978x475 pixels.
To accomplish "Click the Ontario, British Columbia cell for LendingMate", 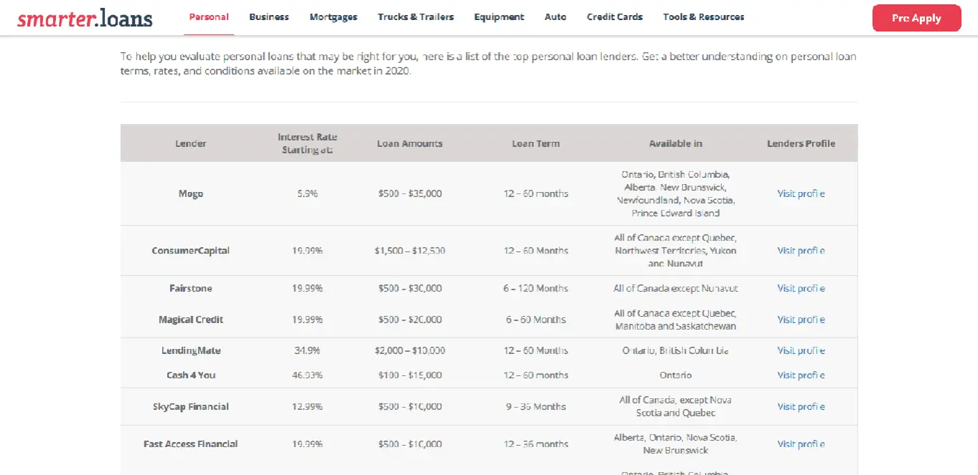I will coord(675,350).
